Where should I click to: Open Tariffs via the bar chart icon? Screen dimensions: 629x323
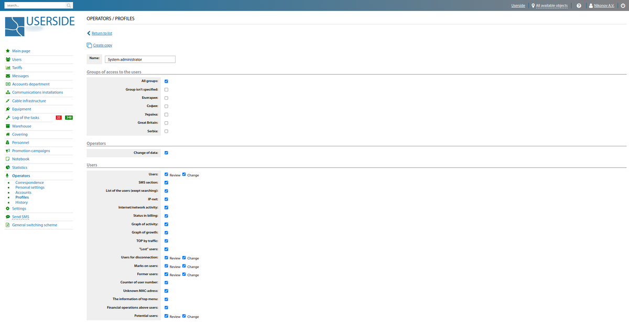[x=7, y=67]
